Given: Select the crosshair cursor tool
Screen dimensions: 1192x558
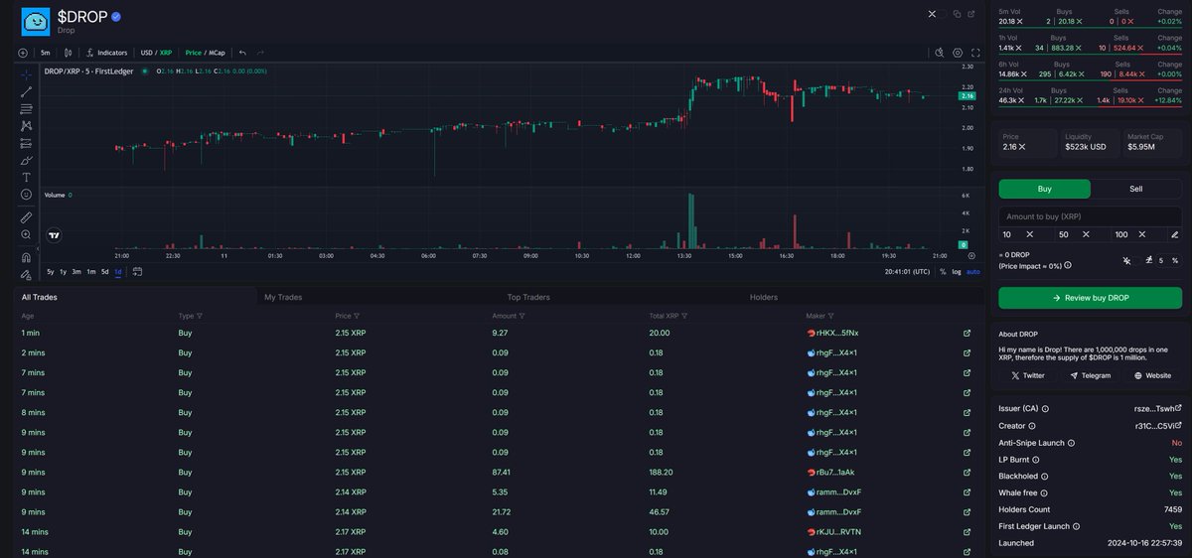Looking at the screenshot, I should [26, 74].
